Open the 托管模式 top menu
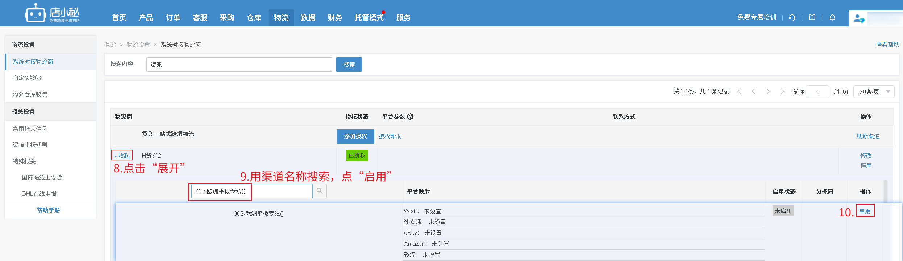The image size is (903, 261). pyautogui.click(x=369, y=18)
